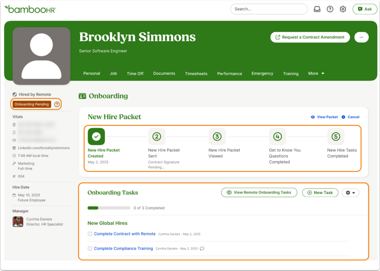Open the help question mark icon in header
The image size is (380, 271).
click(x=330, y=9)
